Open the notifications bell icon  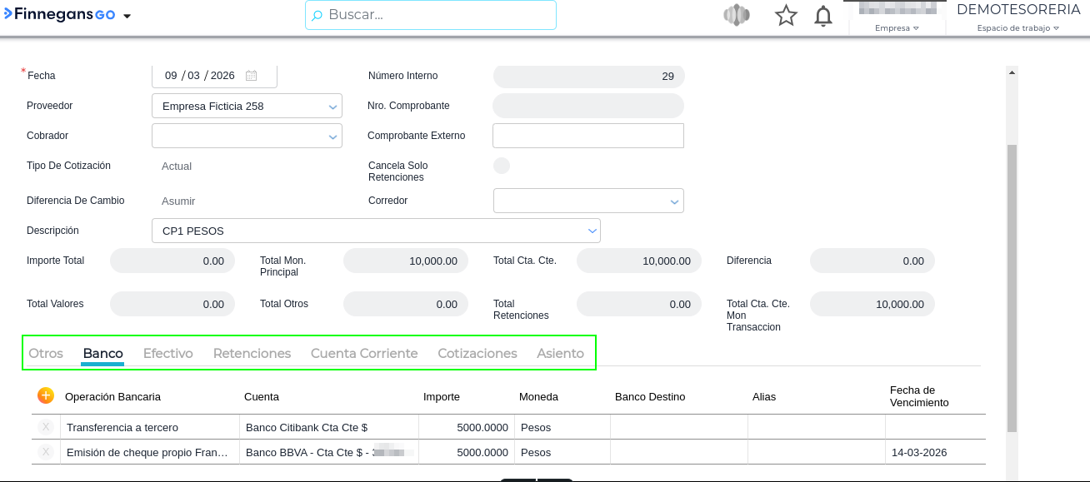pos(823,16)
